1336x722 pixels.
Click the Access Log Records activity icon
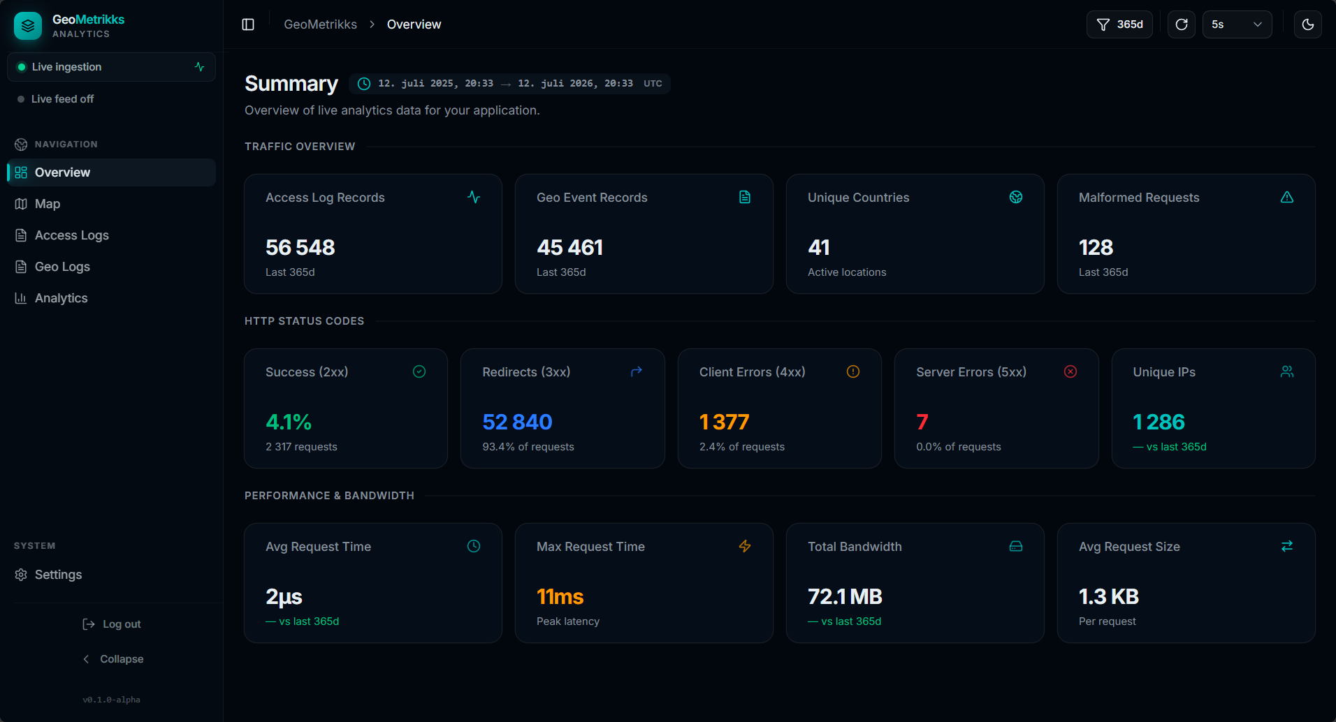tap(474, 198)
